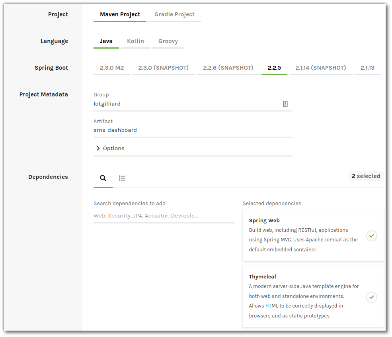392x337 pixels.
Task: Select the Maven Project tab
Action: click(x=120, y=14)
